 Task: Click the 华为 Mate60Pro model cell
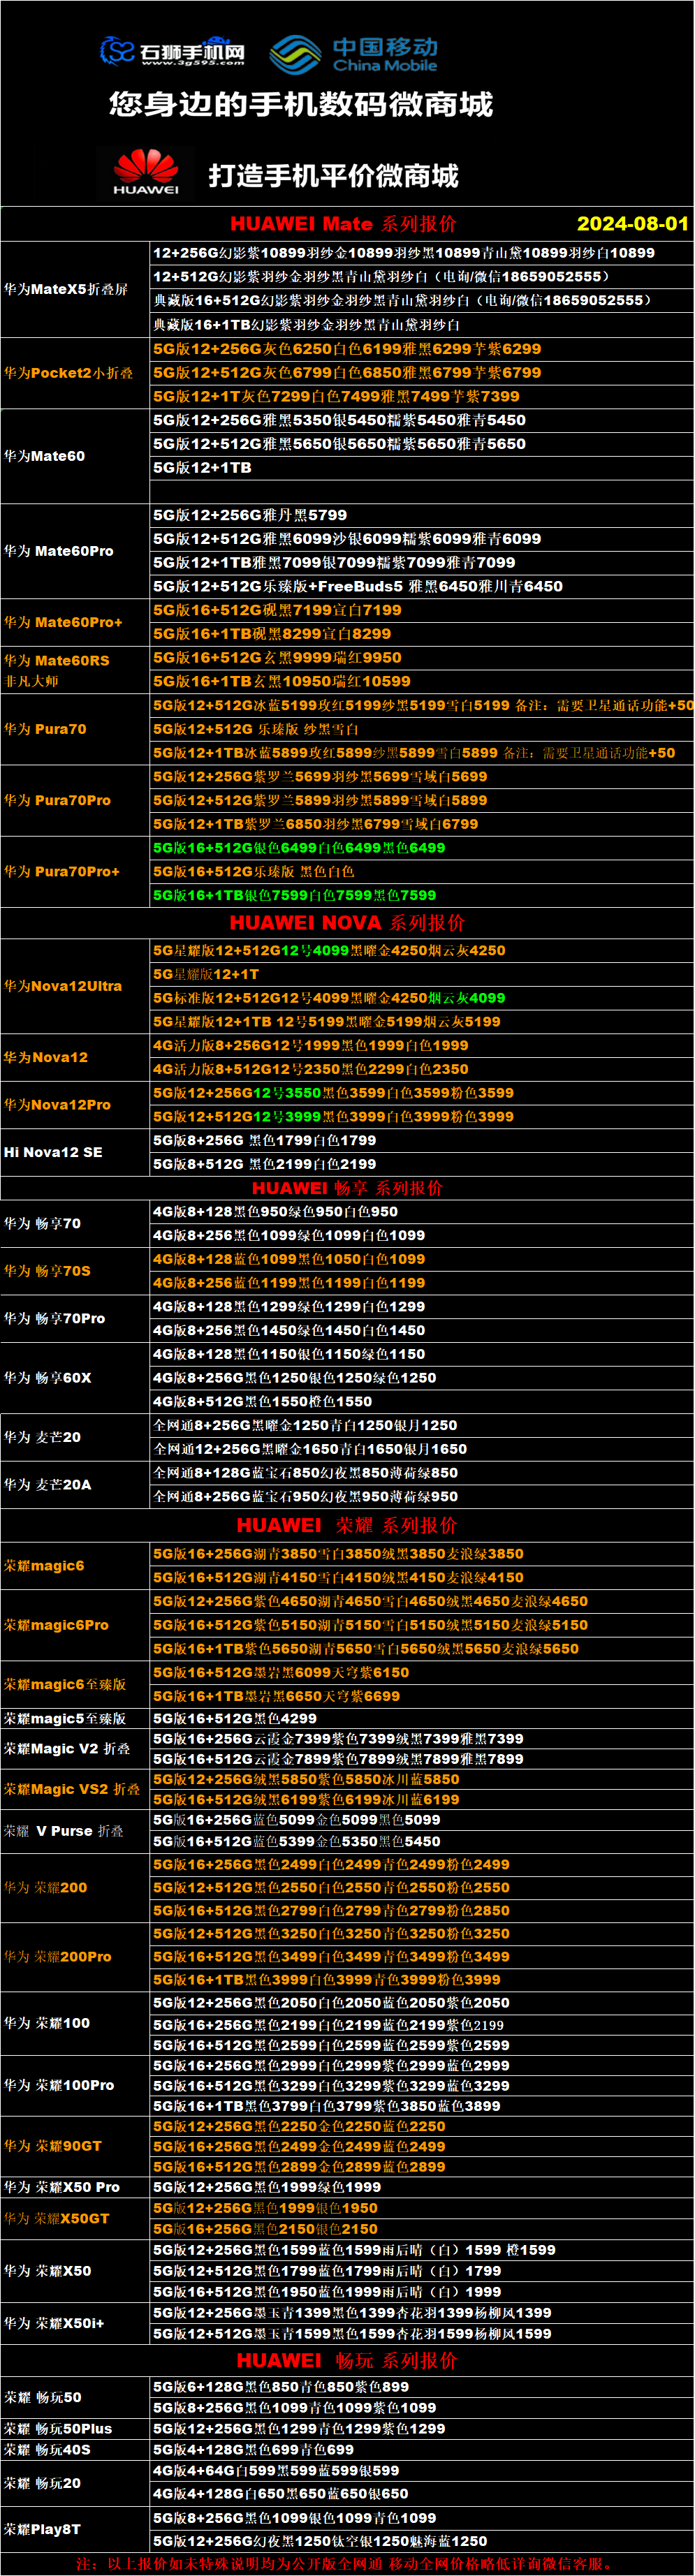(75, 551)
